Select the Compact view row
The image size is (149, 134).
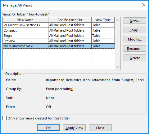point(59,30)
